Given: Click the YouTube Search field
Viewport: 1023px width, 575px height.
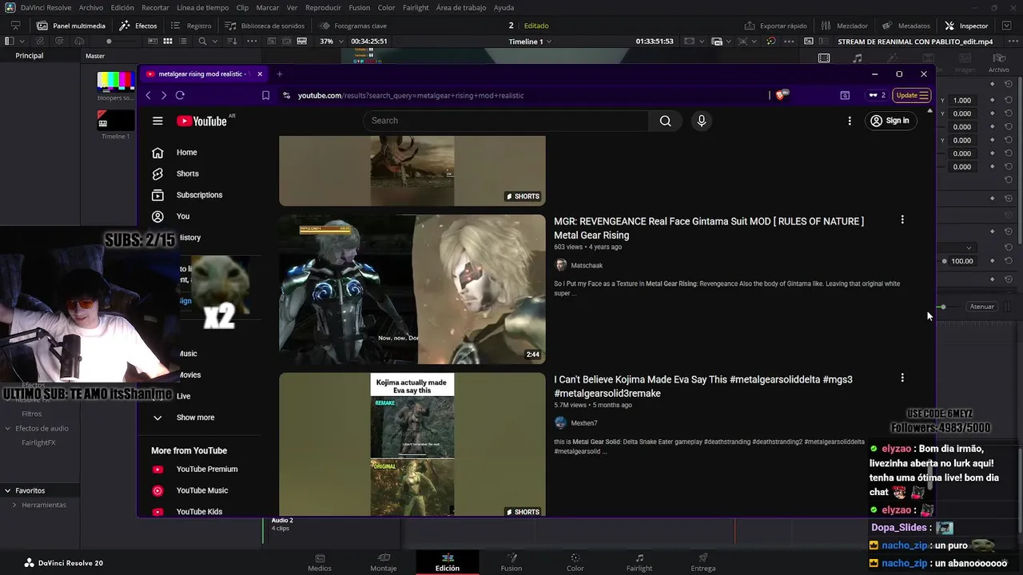Looking at the screenshot, I should pos(506,121).
